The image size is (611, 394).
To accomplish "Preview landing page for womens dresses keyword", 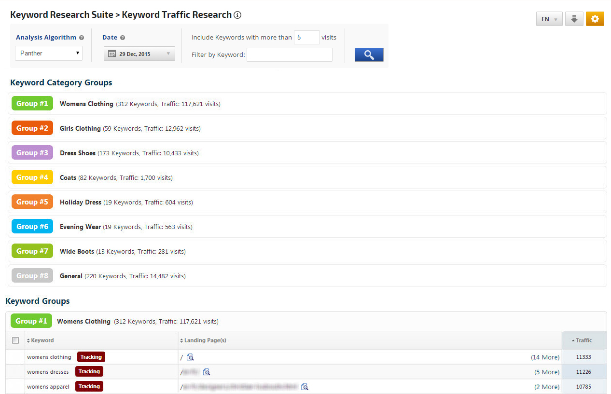I will point(207,372).
